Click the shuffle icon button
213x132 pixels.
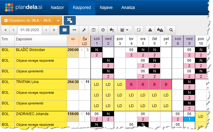(70, 20)
